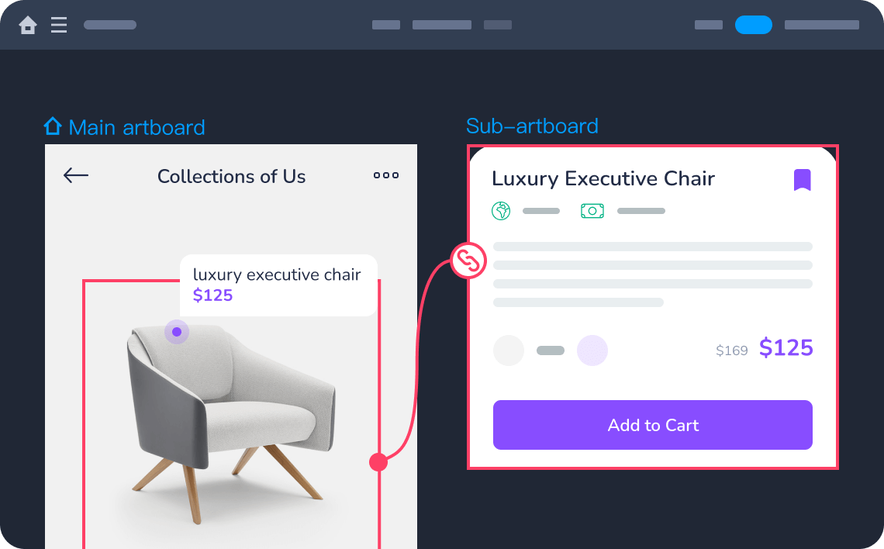Open the hamburger menu icon
The width and height of the screenshot is (884, 549).
[x=59, y=25]
